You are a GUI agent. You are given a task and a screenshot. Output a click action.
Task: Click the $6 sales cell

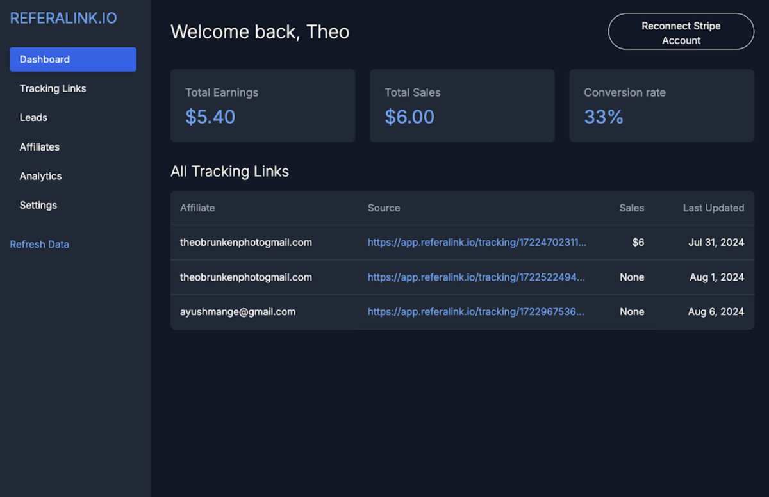pos(638,243)
